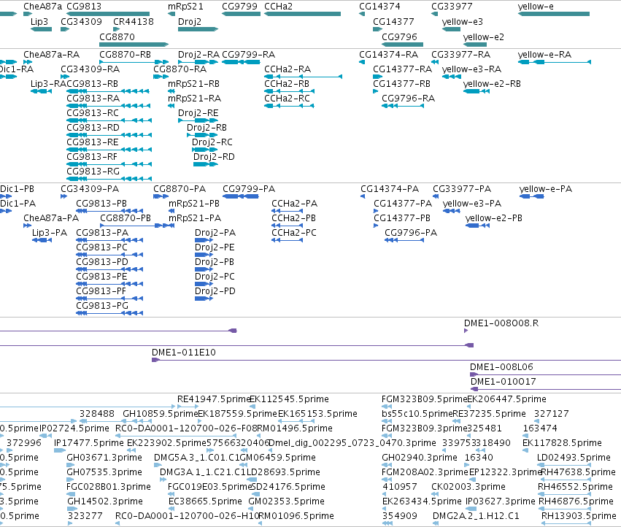Open the CG9799-RA transcript label
Screen dimensions: 621x527
[249, 54]
